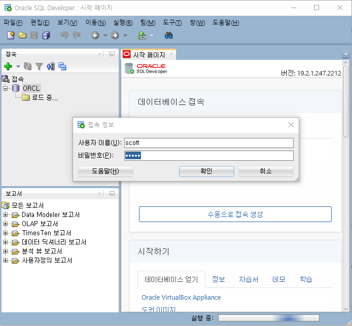Click the Open folder toolbar icon
Screen dimensions: 352x326
point(22,35)
